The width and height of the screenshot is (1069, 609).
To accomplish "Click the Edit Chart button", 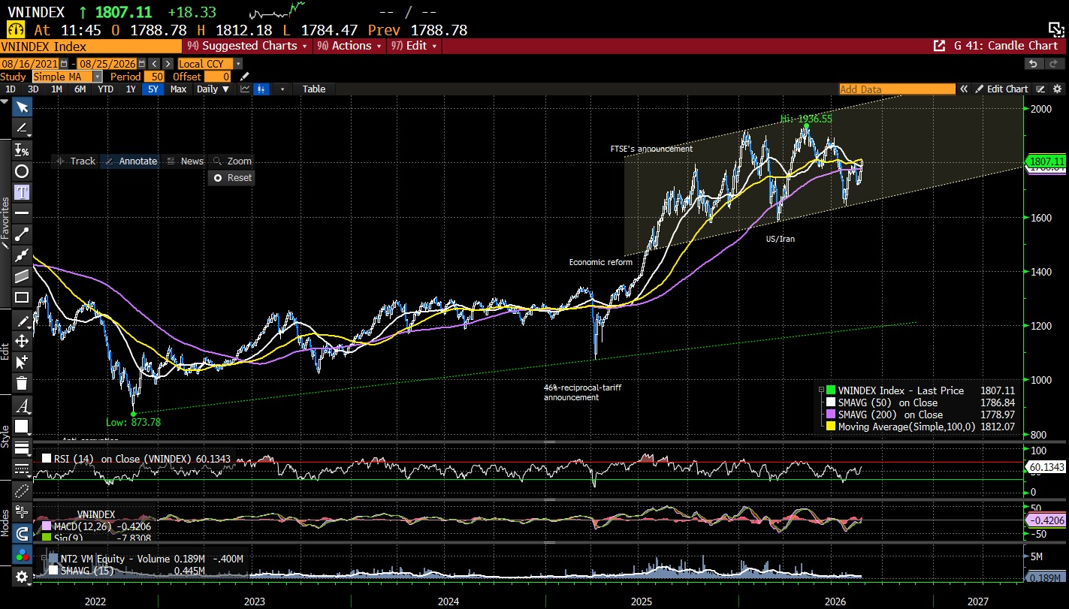I will click(x=1001, y=89).
